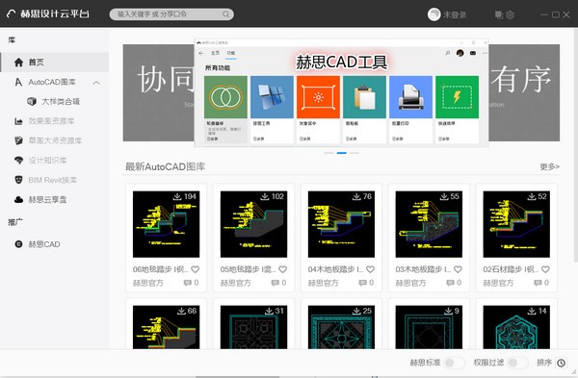Screen dimensions: 578x378
Task: Open the 首页 home page
Action: (55, 63)
